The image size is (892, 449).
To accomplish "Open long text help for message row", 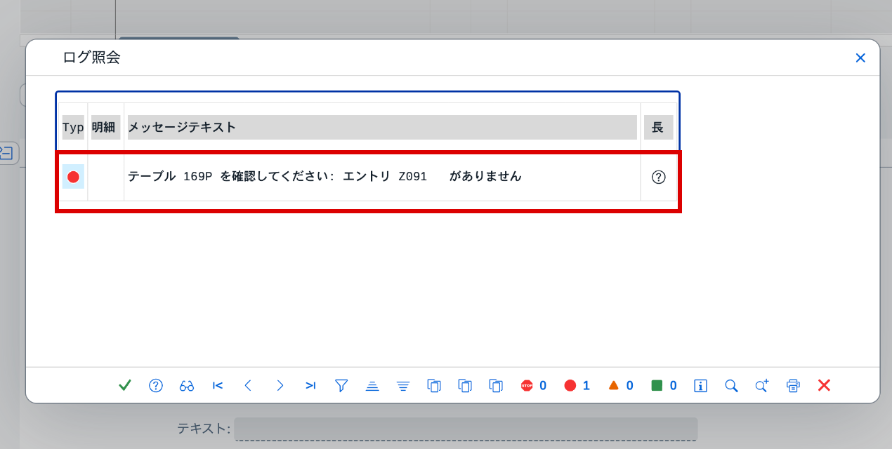I will click(x=658, y=177).
